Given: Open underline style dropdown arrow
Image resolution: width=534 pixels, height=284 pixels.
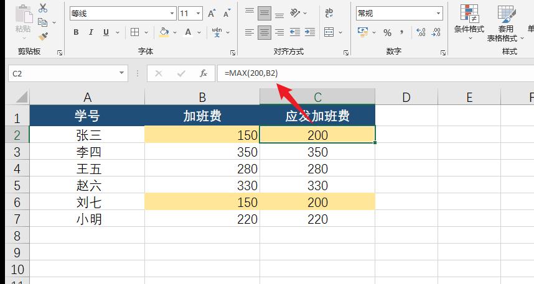Looking at the screenshot, I should [118, 33].
